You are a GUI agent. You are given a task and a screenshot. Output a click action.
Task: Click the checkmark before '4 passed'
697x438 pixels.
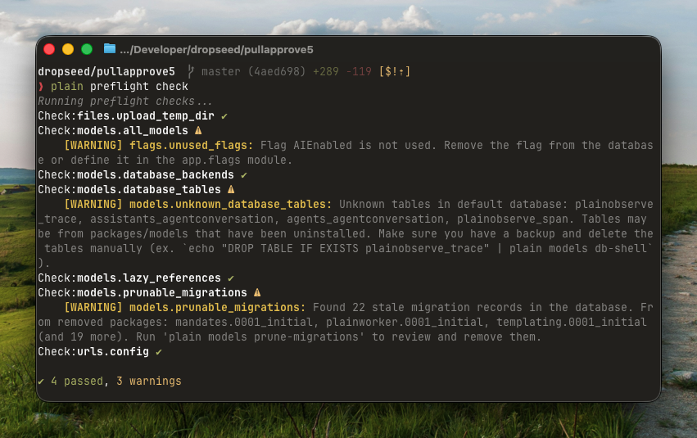coord(41,382)
